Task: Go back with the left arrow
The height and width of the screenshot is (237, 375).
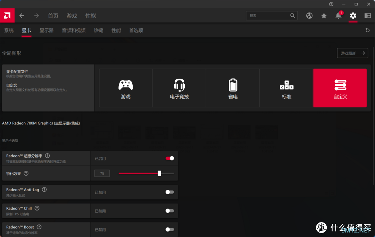Action: (x=22, y=16)
